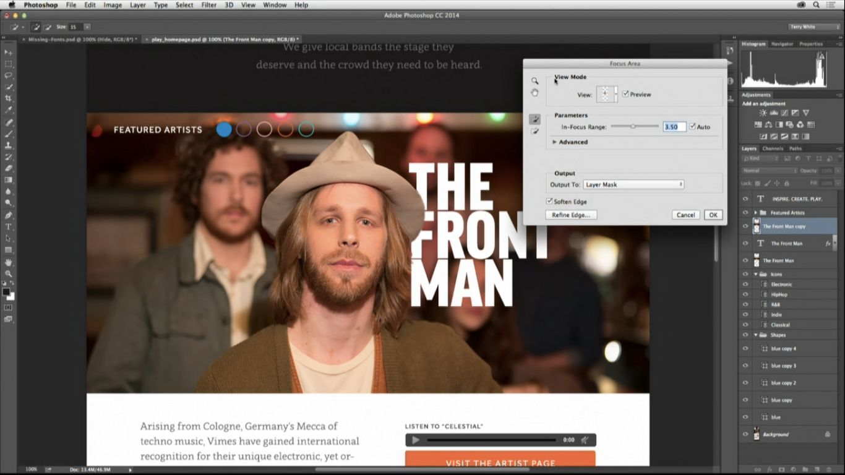This screenshot has width=845, height=475.
Task: Pick the Zoom tool in Focus Area dialog
Action: (x=535, y=81)
